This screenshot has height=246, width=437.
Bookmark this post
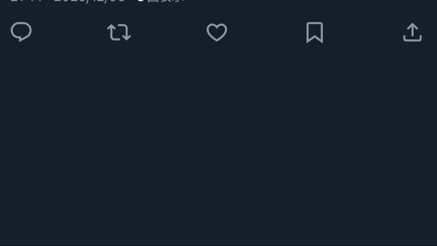pos(314,32)
